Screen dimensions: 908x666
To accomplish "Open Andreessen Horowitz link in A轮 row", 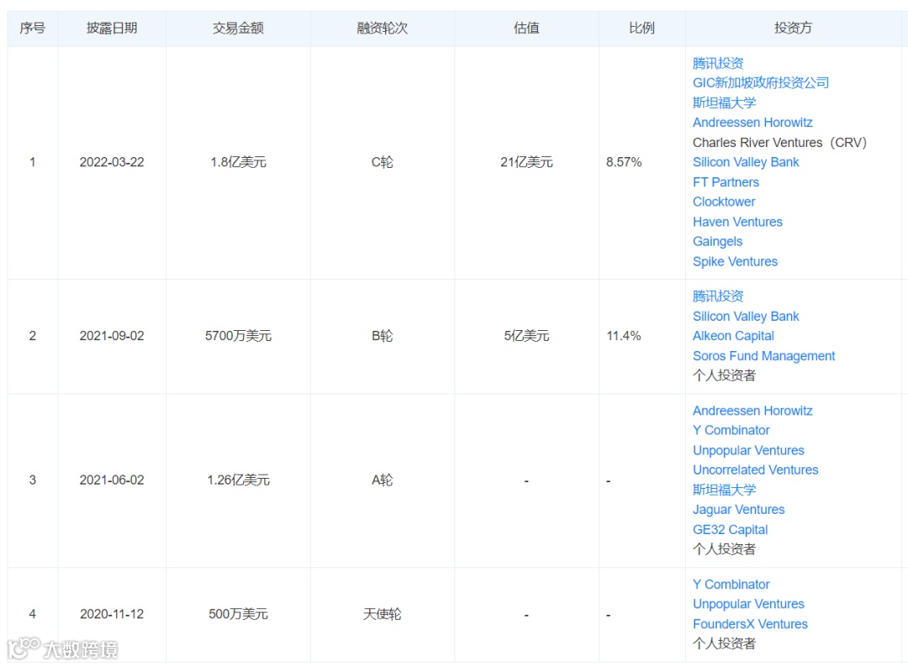I will (x=752, y=411).
